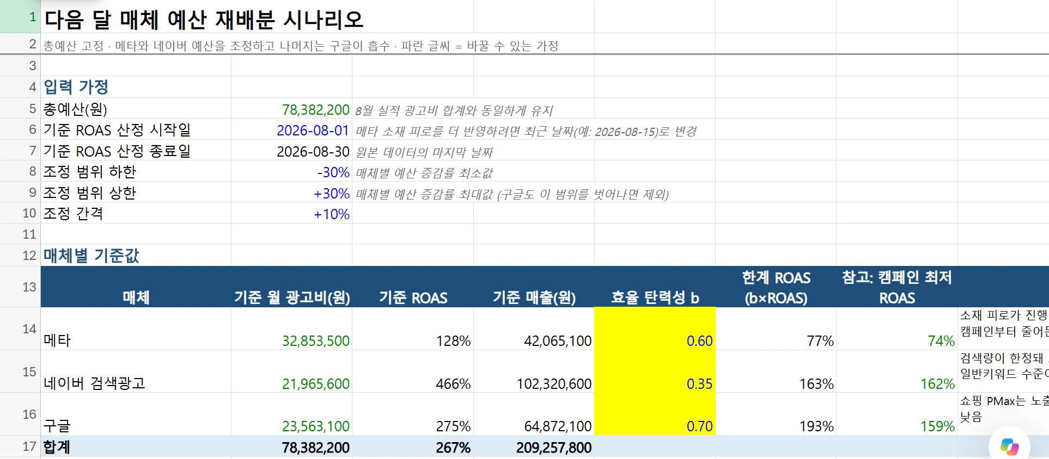1049x459 pixels.
Task: Click the note '8월 실적 광고비 합계와 동일하게 유지'
Action: (454, 111)
